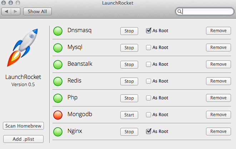Uncheck As Root for Nginx
236x149 pixels.
(149, 131)
